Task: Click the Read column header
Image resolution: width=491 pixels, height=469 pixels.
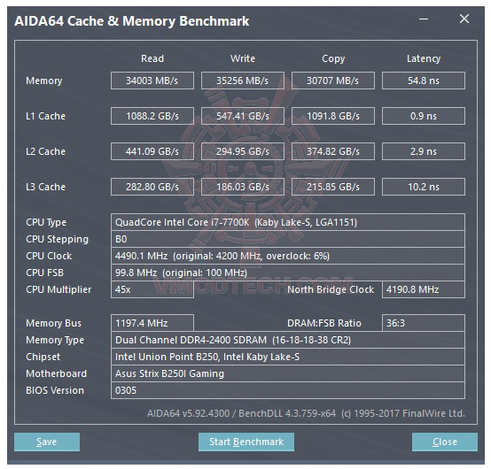Action: (x=152, y=58)
